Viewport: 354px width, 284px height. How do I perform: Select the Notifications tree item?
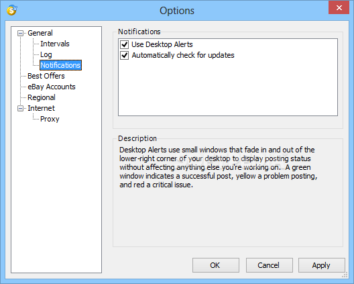click(x=60, y=65)
